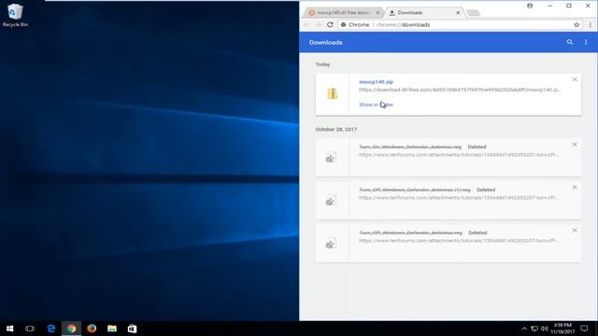Click the msvcp140.zip source URL
The width and height of the screenshot is (598, 336).
(x=460, y=90)
